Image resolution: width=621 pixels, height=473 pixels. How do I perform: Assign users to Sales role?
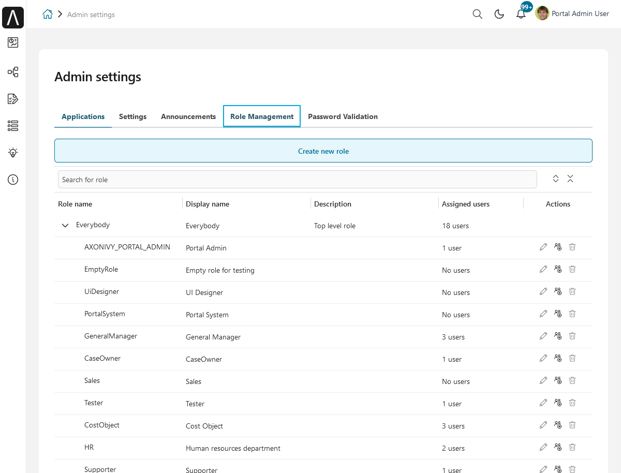tap(558, 380)
